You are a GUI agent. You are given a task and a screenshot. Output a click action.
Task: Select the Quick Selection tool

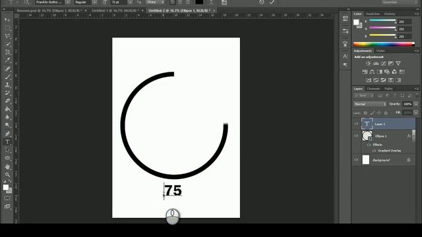[x=7, y=44]
